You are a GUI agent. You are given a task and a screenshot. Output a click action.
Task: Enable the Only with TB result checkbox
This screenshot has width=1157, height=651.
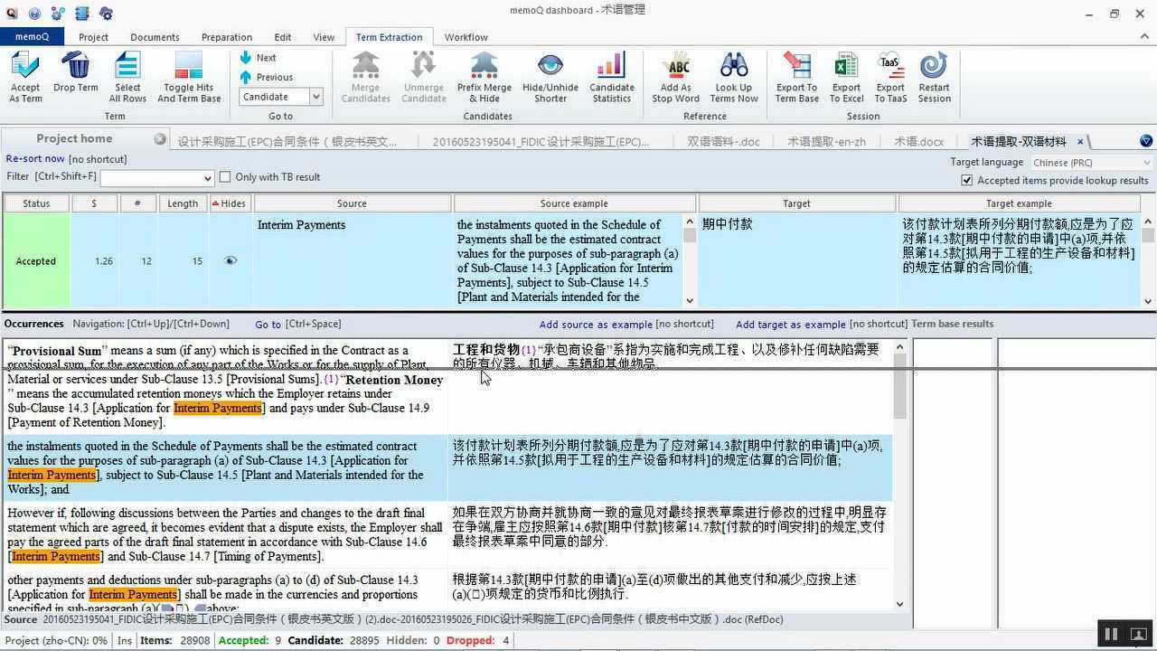[224, 176]
